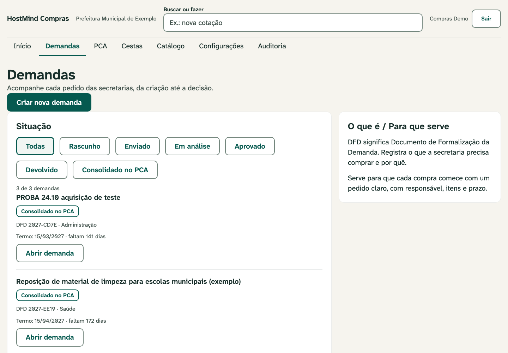Click the Buscar ou fazer search field
Viewport: 508px width, 353px height.
pyautogui.click(x=293, y=23)
